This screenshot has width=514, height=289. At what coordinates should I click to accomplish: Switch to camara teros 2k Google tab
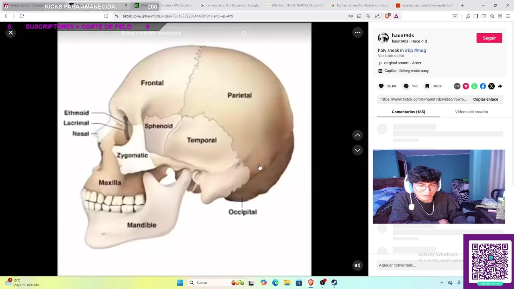pyautogui.click(x=229, y=5)
